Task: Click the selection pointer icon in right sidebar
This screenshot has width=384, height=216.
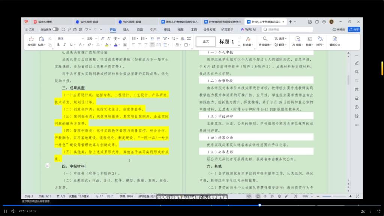Action: click(x=357, y=72)
